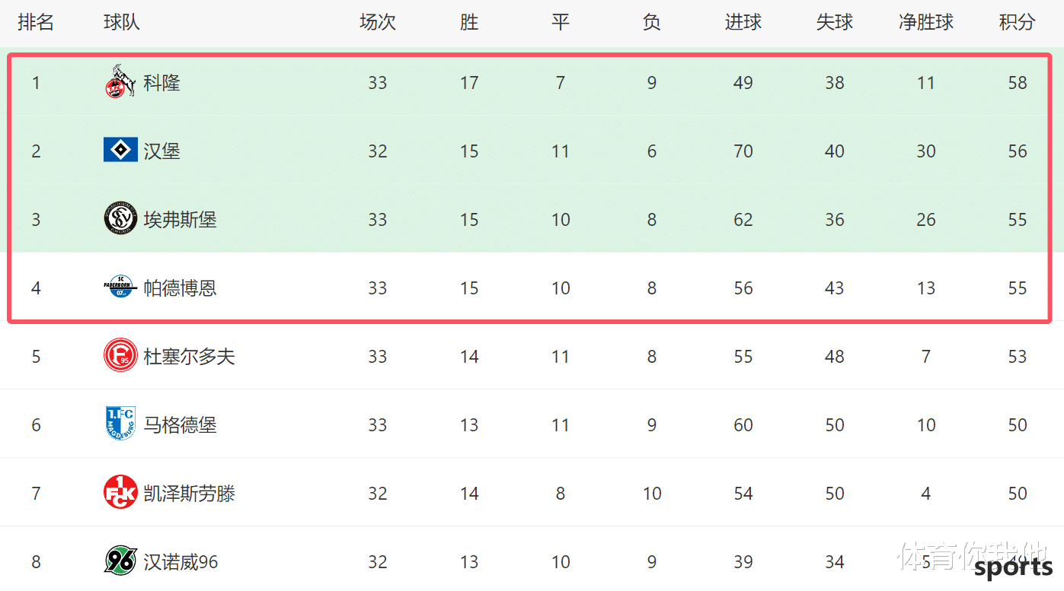Select the 杜塞尔多夫 team name
1064x591 pixels.
pos(190,356)
